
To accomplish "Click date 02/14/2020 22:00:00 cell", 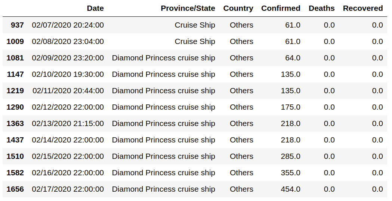I will (x=68, y=140).
